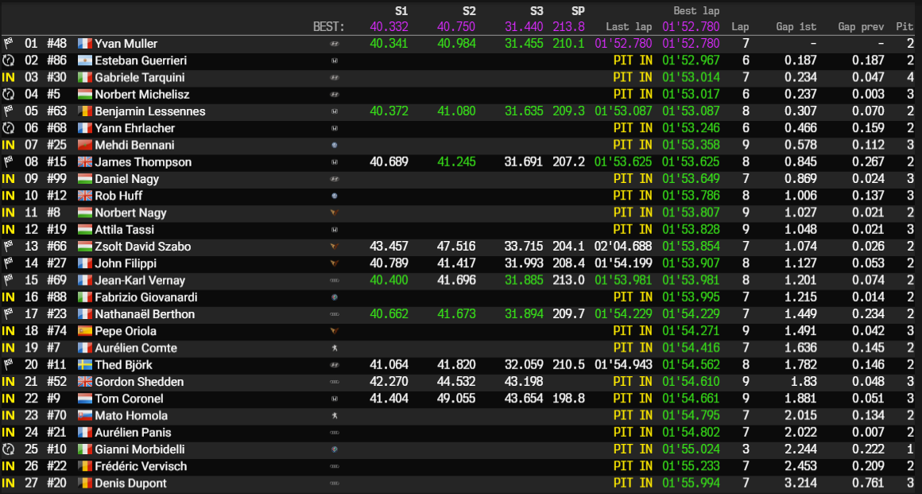Click the purple 01'52.780 best lap time

[x=690, y=26]
